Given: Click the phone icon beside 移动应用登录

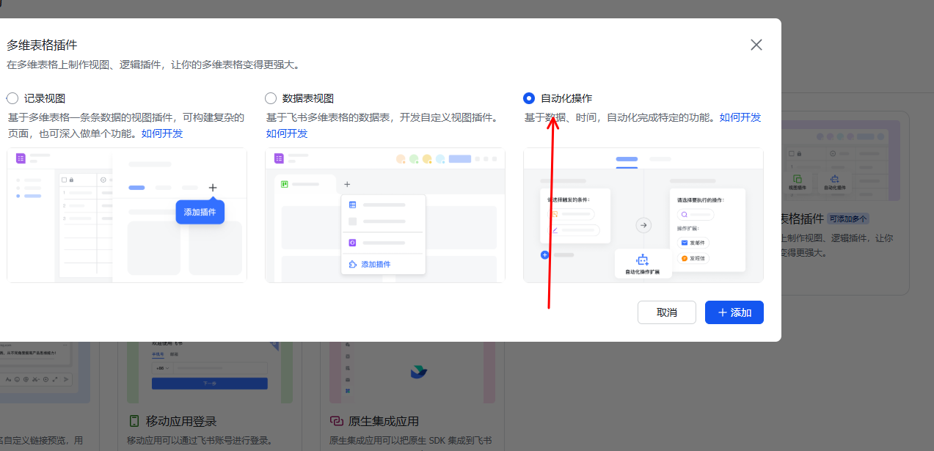Looking at the screenshot, I should click(134, 421).
